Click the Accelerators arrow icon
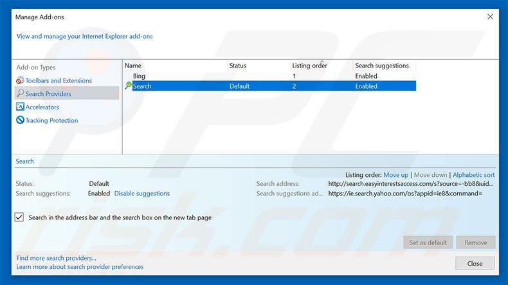The width and height of the screenshot is (508, 285). (20, 107)
